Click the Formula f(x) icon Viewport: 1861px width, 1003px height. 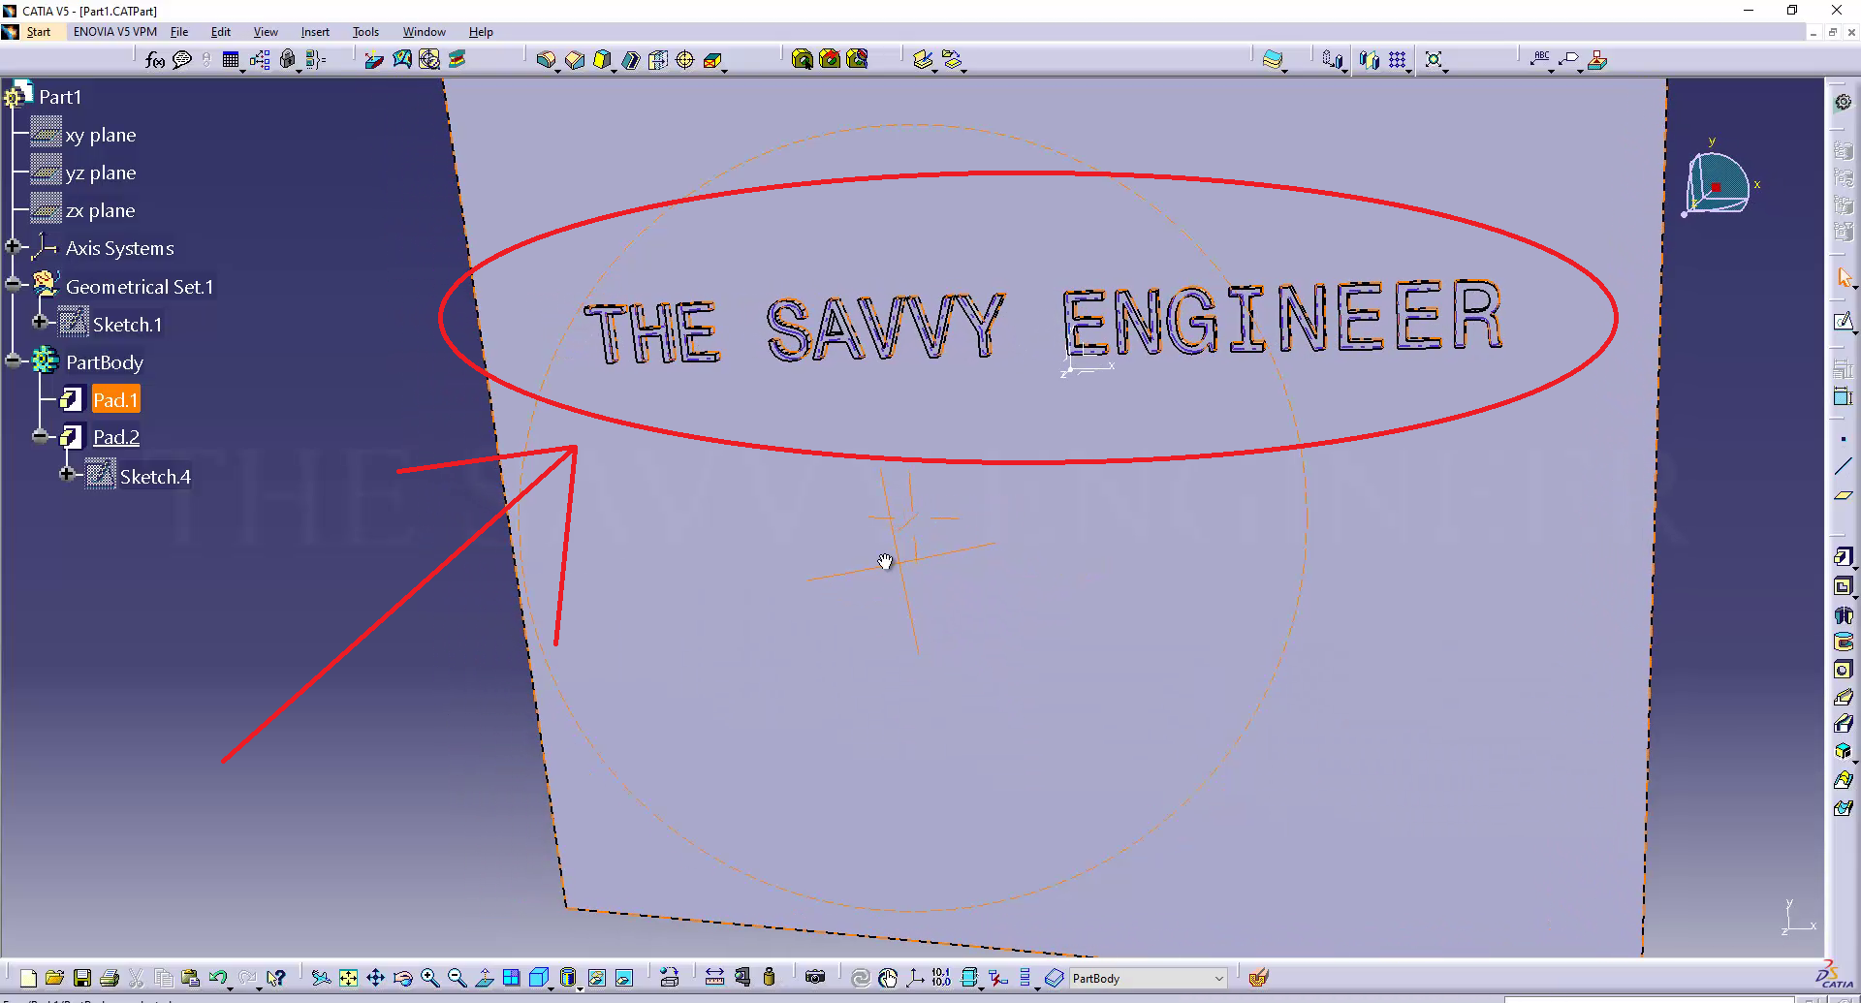click(154, 60)
